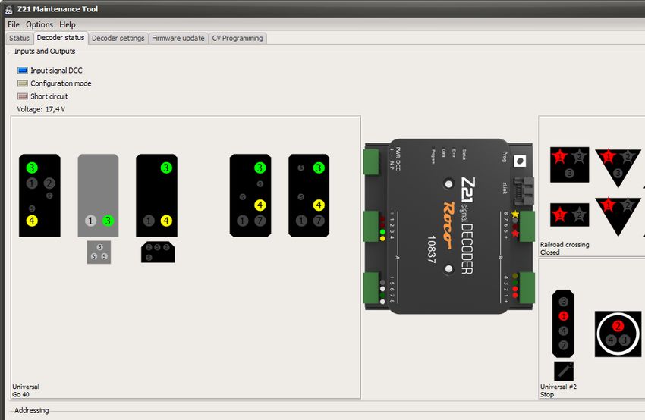Click the Closed state label

coord(549,252)
